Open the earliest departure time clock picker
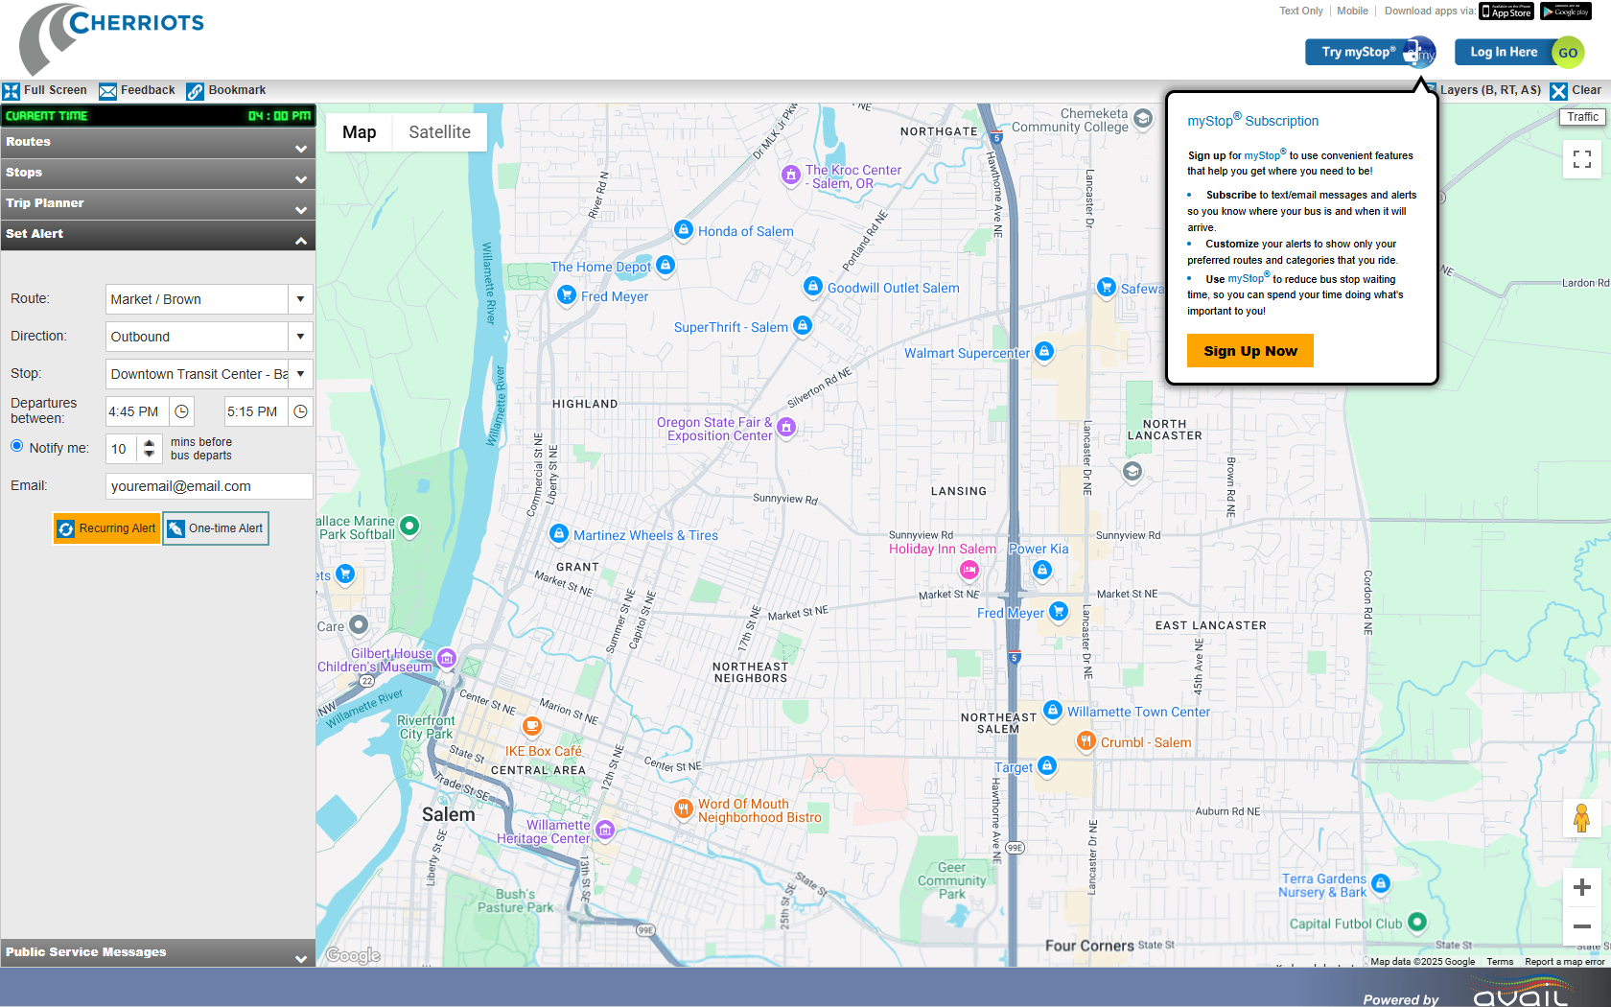Viewport: 1611px width, 1007px height. point(181,411)
